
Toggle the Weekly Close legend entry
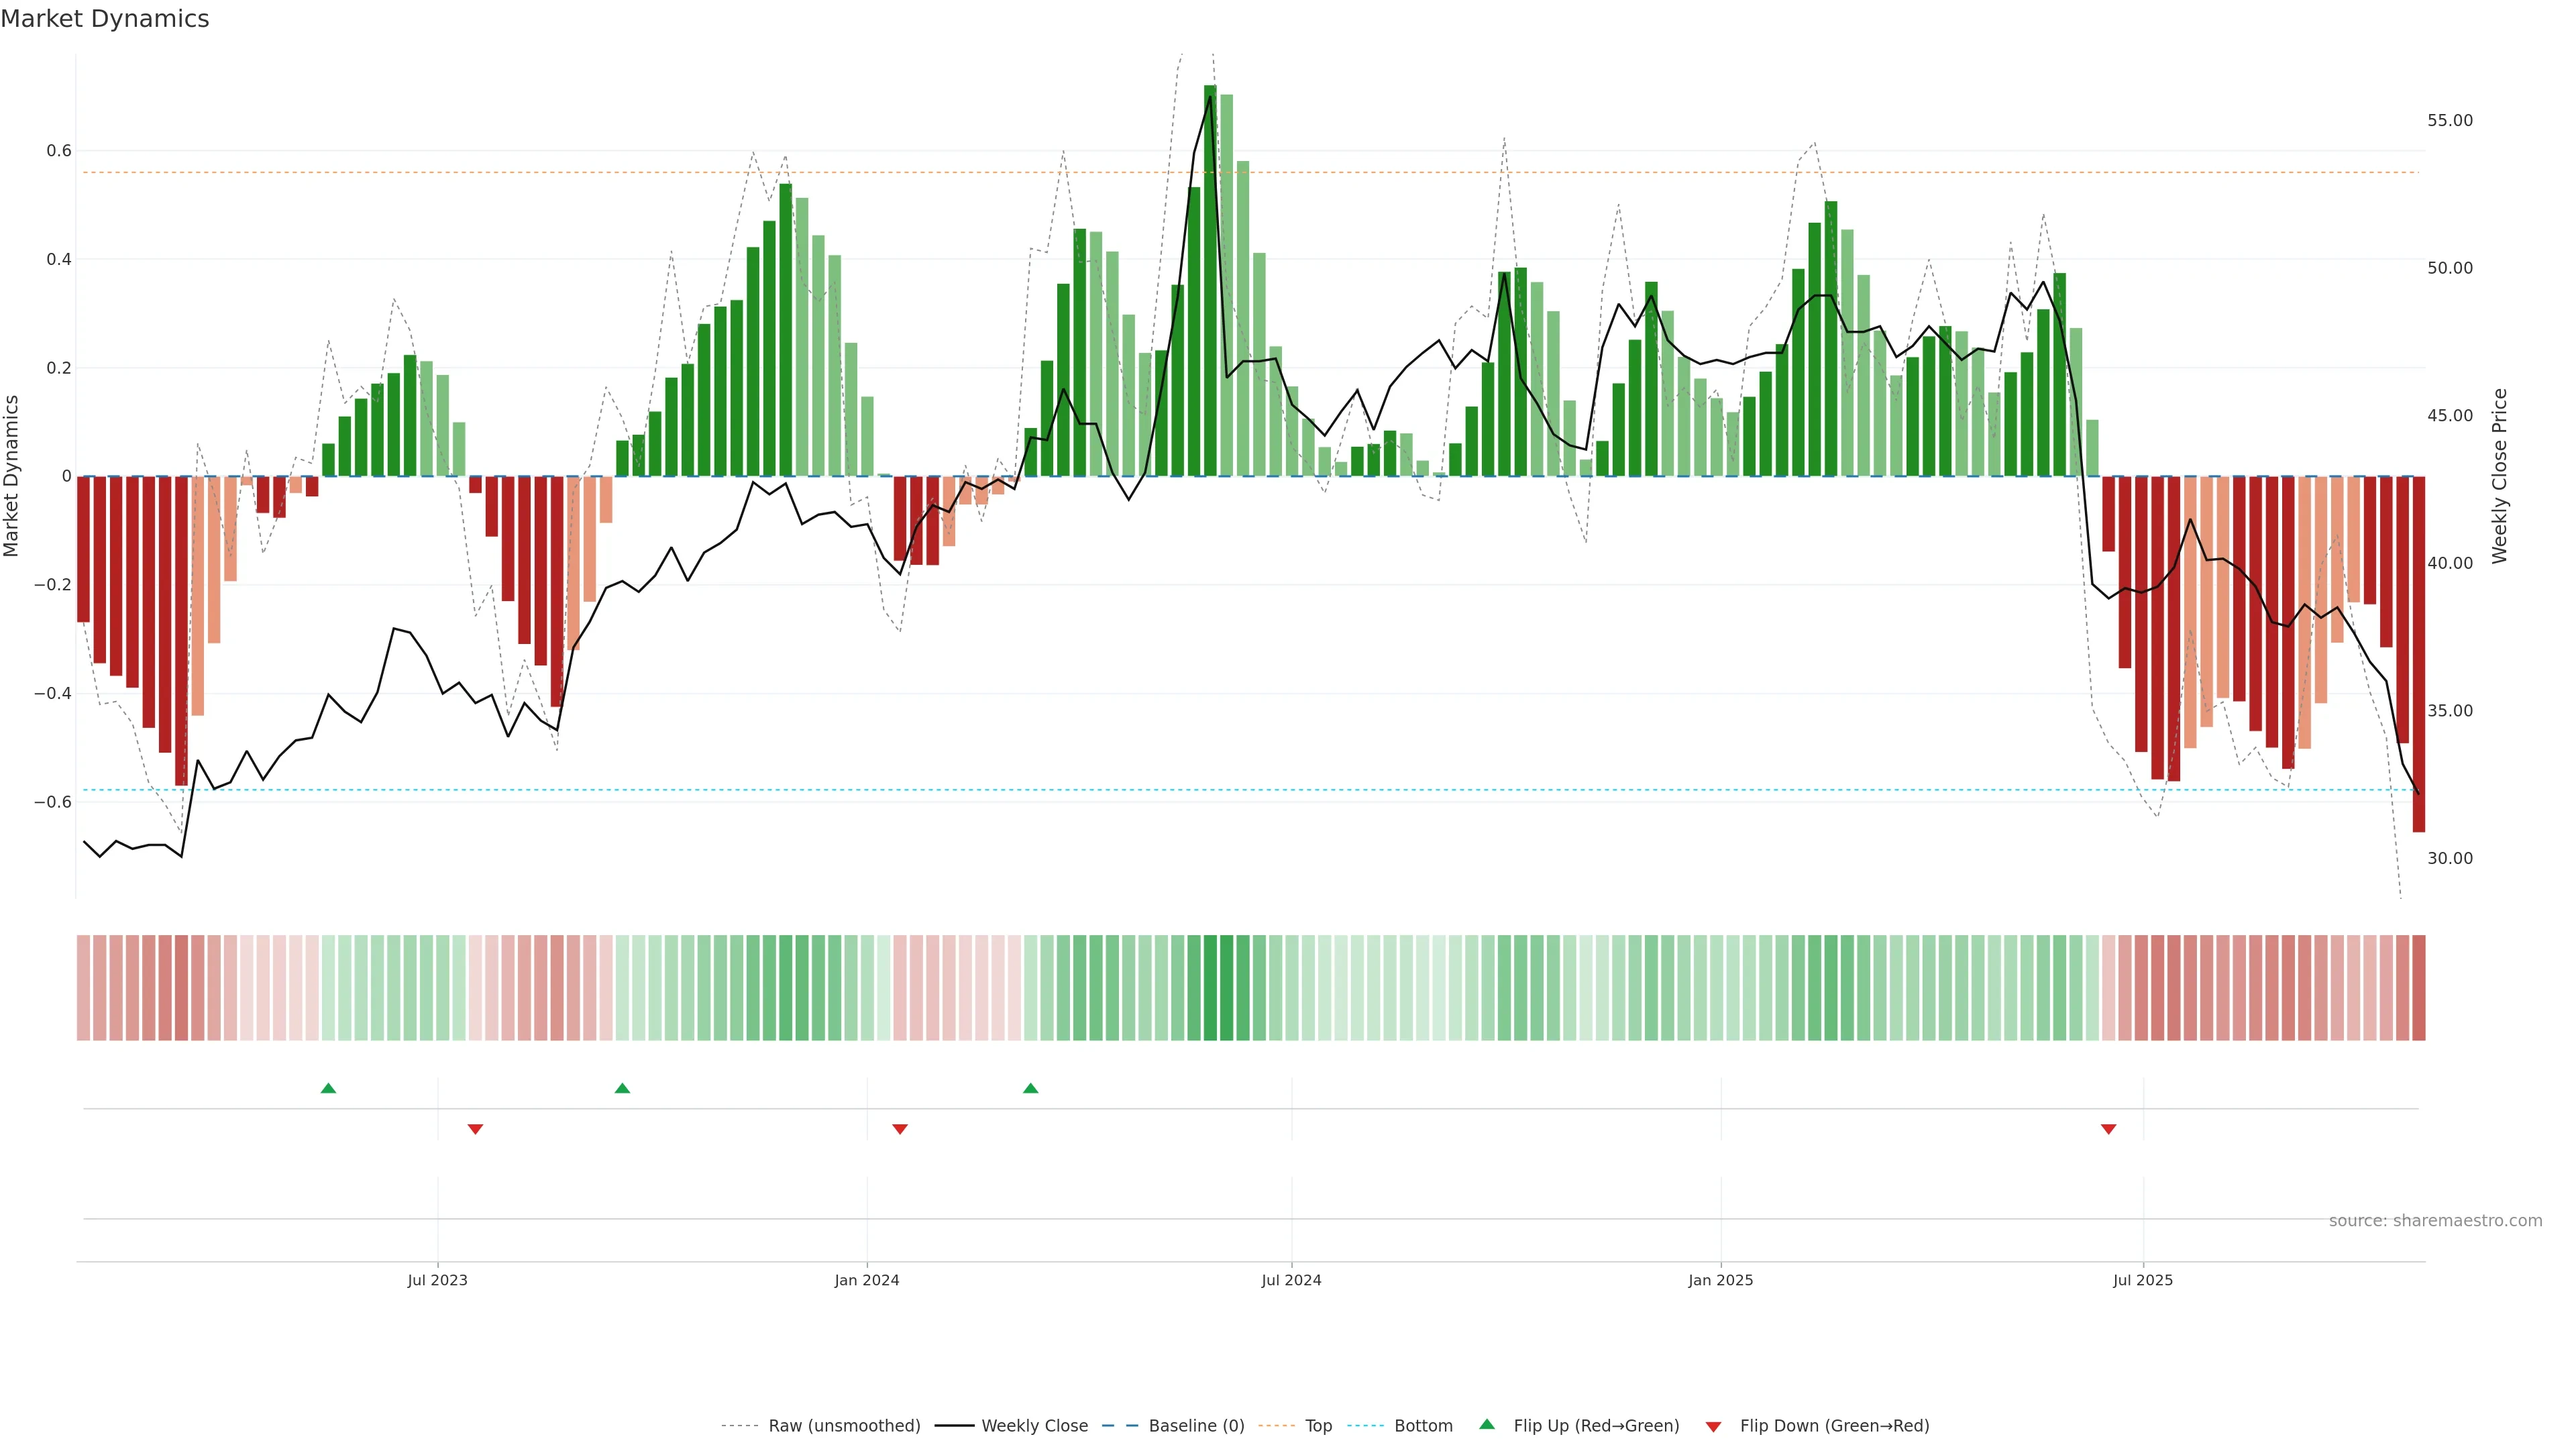tap(1034, 1425)
